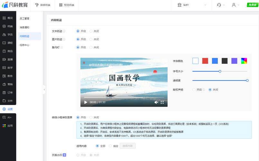The width and height of the screenshot is (259, 161).
Task: Select 开启 for 跑马灯
Action: [78, 47]
